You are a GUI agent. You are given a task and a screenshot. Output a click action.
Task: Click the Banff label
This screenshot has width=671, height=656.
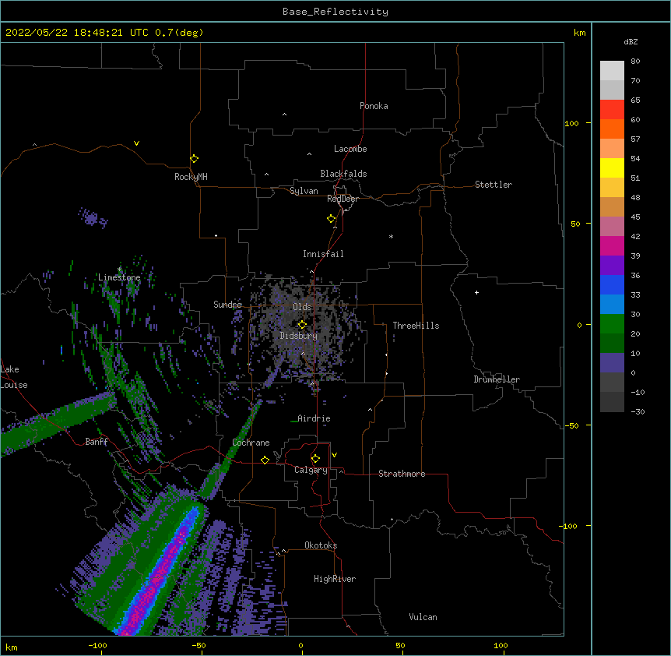click(x=97, y=442)
